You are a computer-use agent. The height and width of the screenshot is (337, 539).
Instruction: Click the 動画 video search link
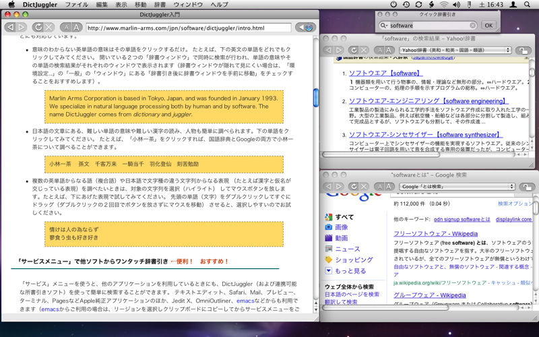click(x=342, y=238)
